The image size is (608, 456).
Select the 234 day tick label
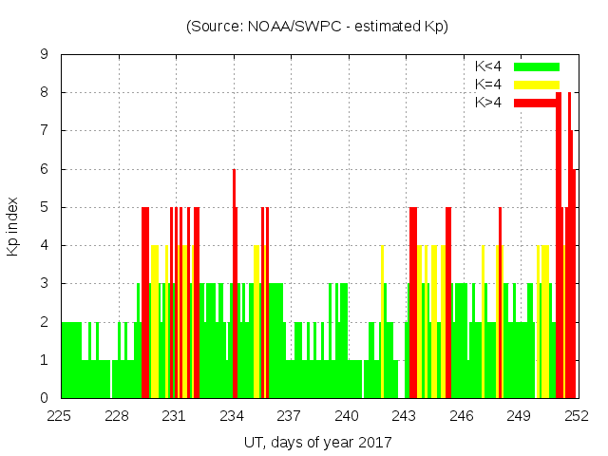pyautogui.click(x=233, y=415)
